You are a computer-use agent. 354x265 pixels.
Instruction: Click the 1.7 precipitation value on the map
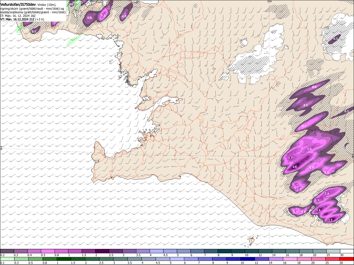pos(290,158)
